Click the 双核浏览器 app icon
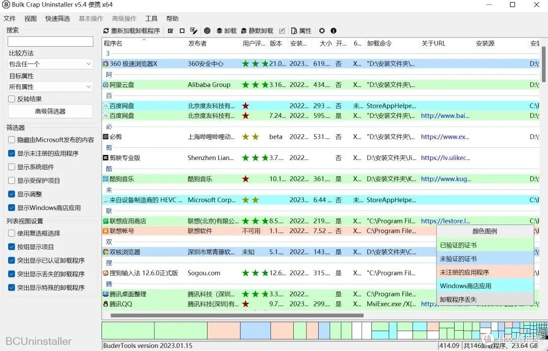This screenshot has height=351, width=548. pyautogui.click(x=106, y=252)
